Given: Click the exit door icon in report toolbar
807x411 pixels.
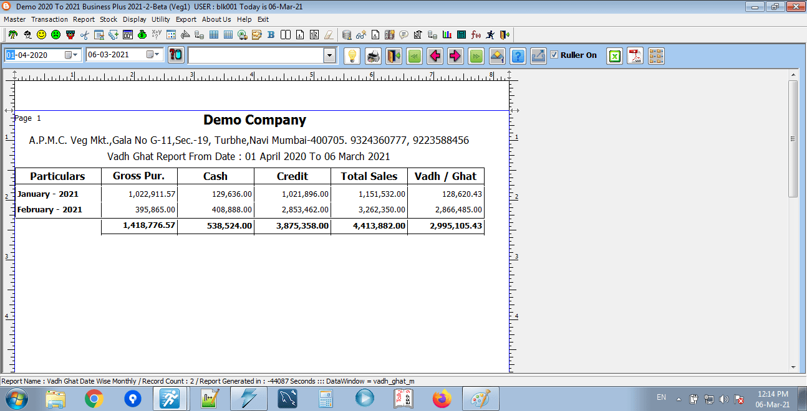Looking at the screenshot, I should 394,56.
